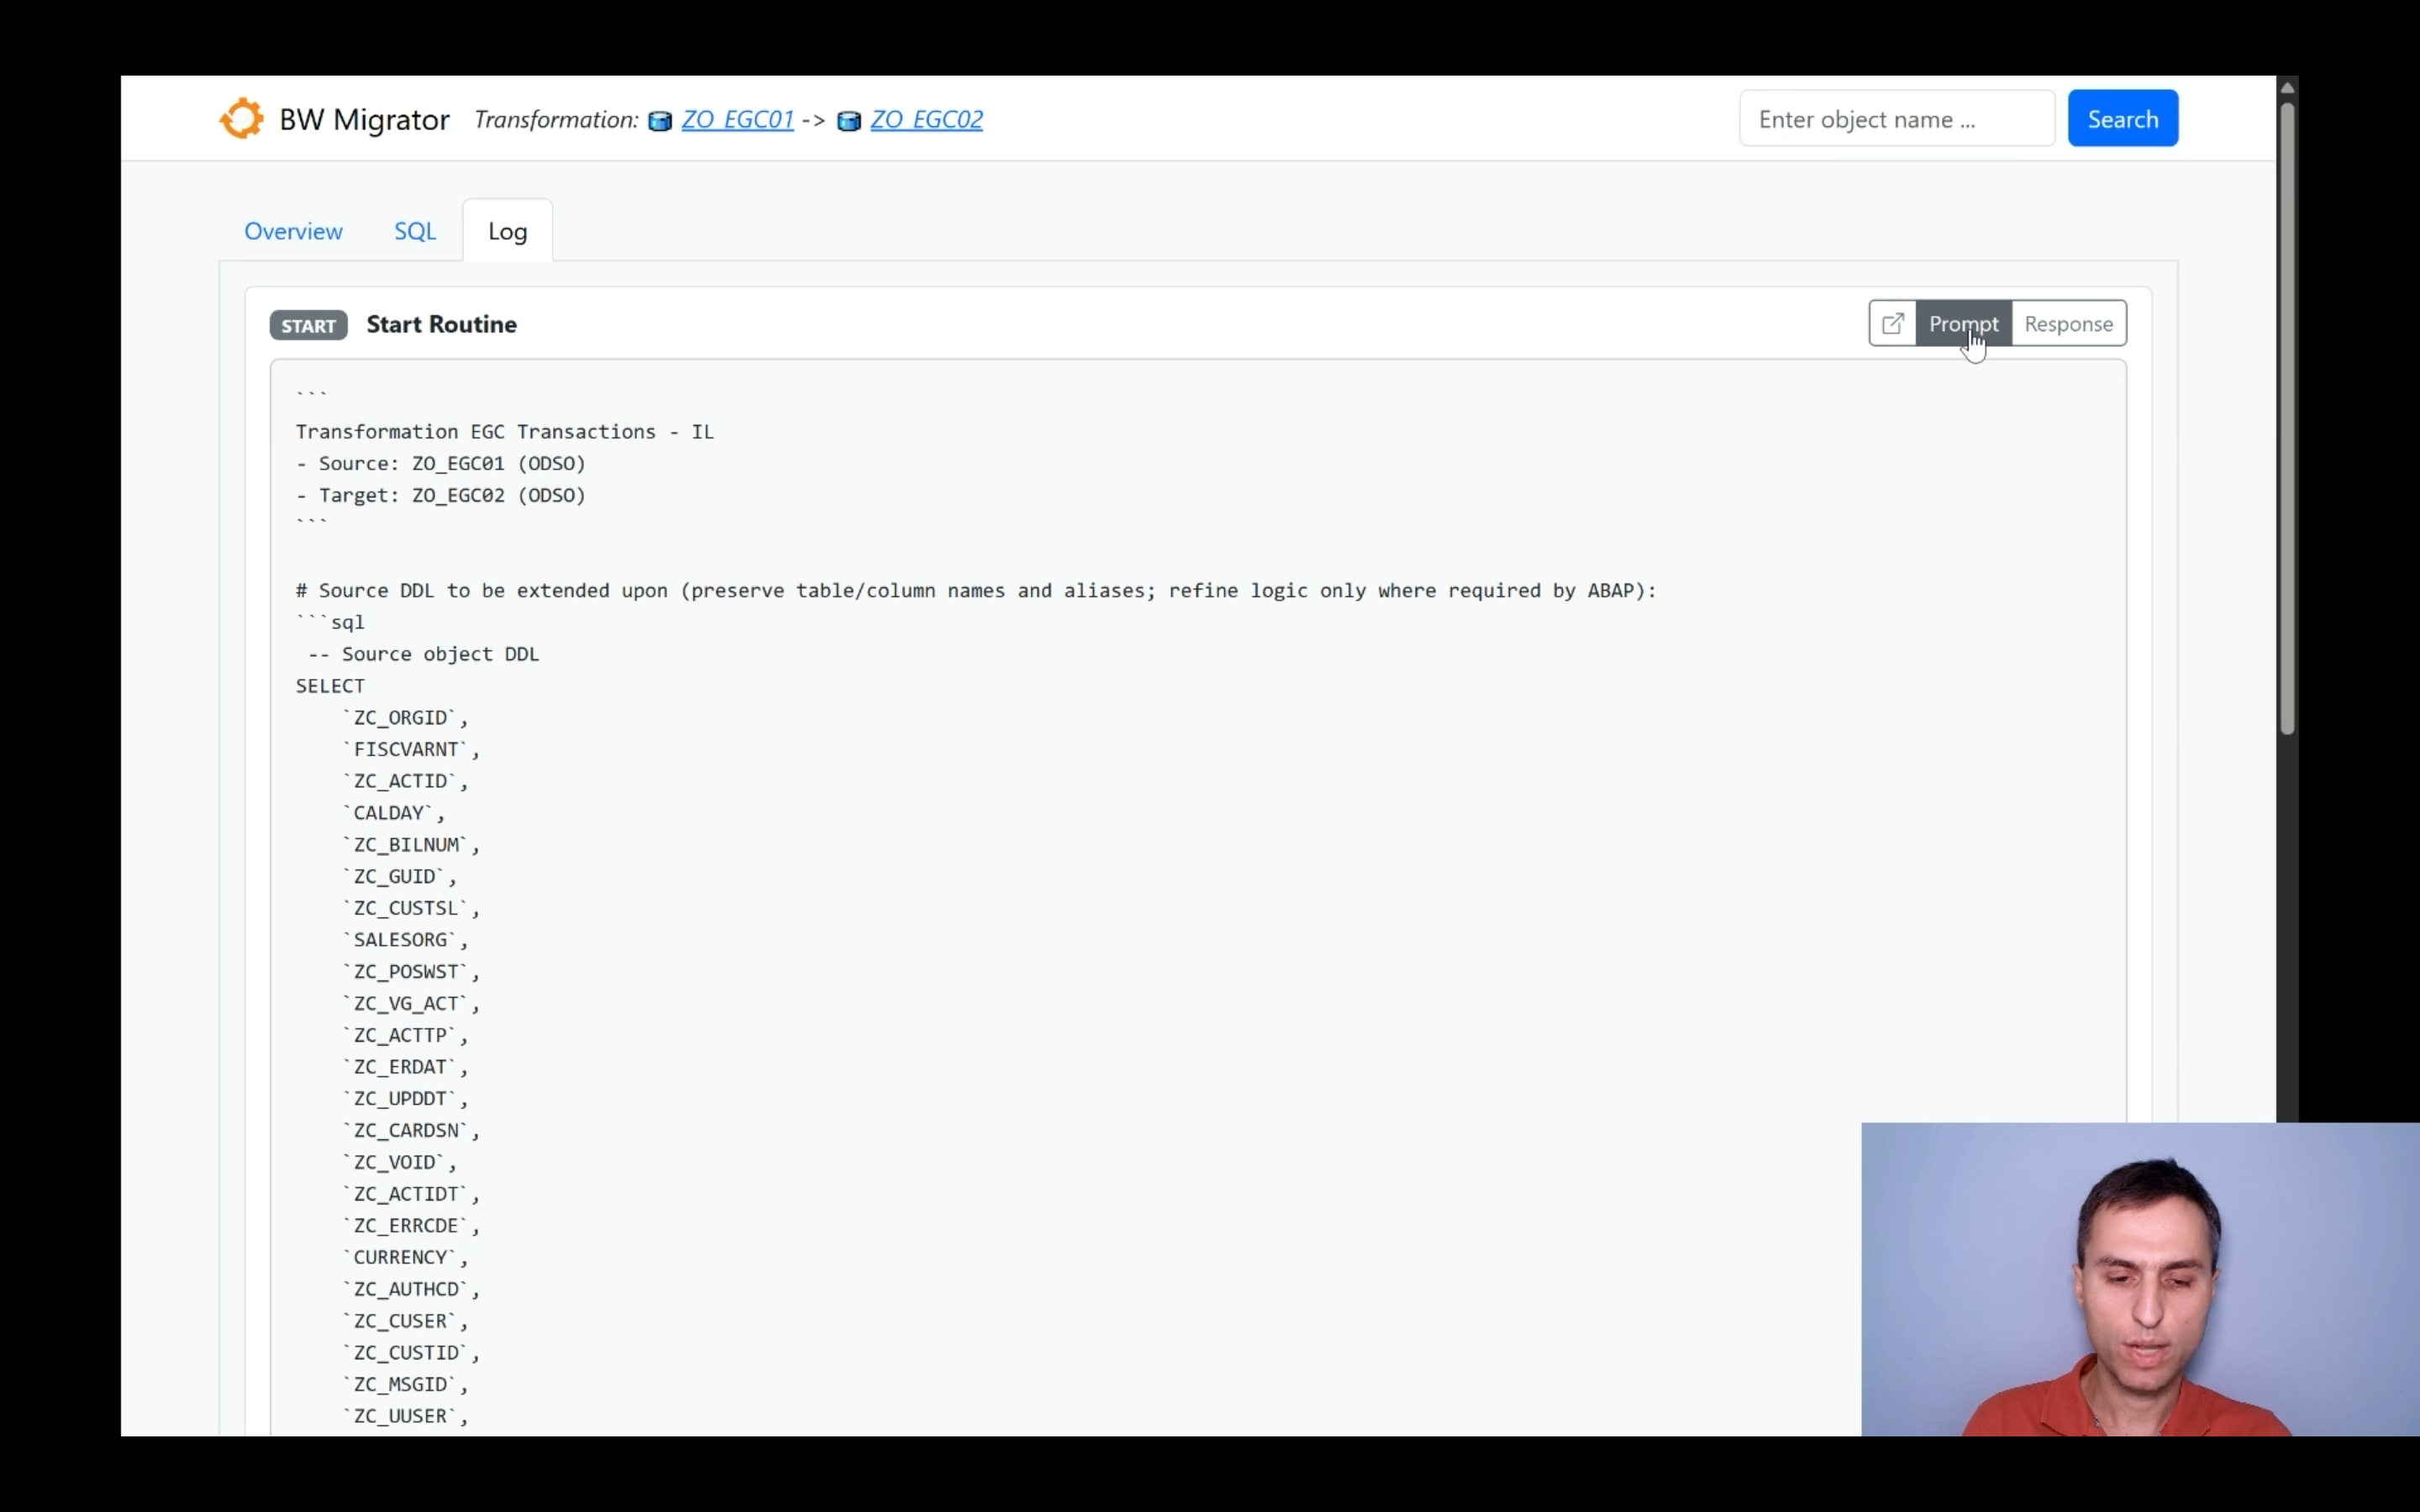The image size is (2420, 1512).
Task: Click the BW Migrator orange logo icon
Action: [x=242, y=119]
